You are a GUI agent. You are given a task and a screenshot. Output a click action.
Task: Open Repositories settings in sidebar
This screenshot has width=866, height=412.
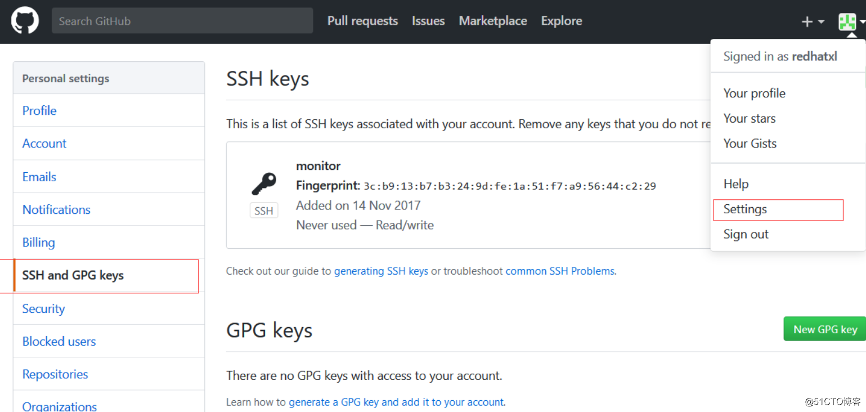pyautogui.click(x=109, y=374)
